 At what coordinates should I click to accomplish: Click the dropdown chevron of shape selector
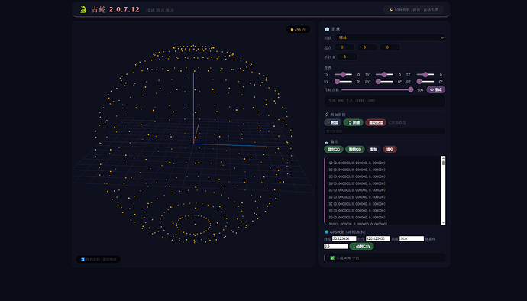click(442, 37)
